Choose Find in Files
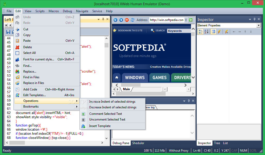Image resolution: width=265 pixels, height=155 pixels. (47, 77)
